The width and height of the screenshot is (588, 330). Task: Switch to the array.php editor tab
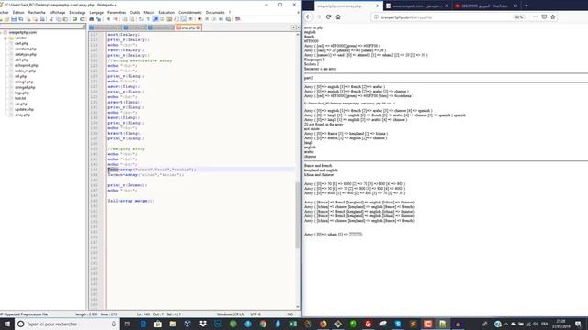coord(187,27)
